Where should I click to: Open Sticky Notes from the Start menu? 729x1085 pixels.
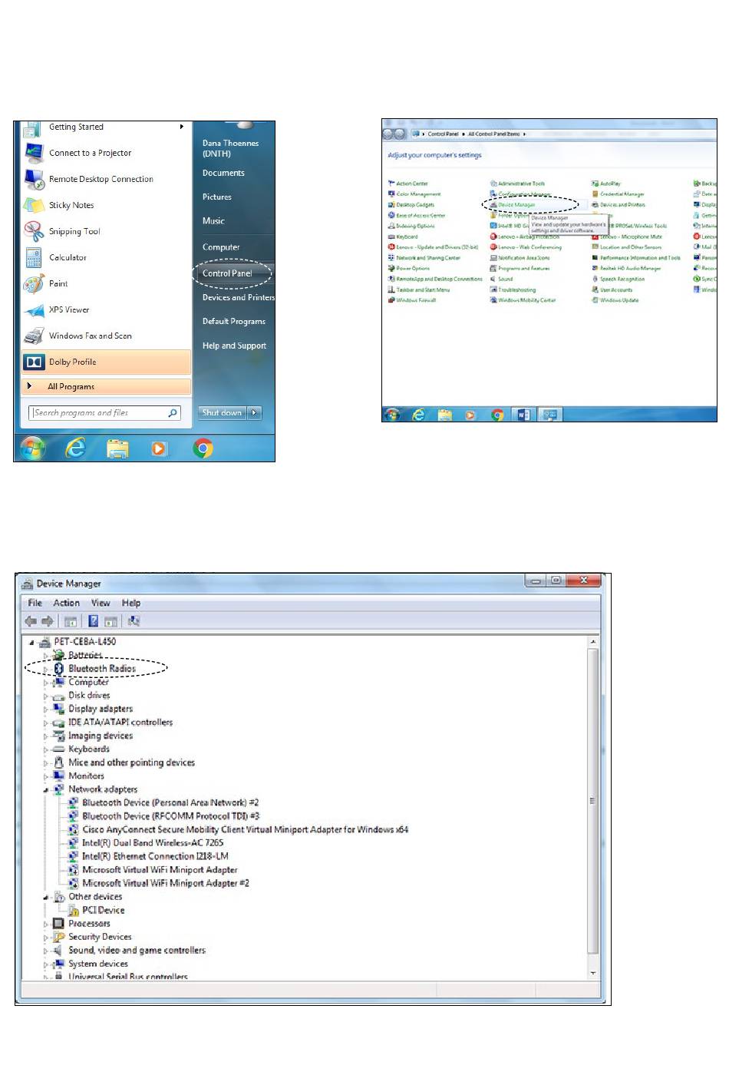click(x=71, y=205)
